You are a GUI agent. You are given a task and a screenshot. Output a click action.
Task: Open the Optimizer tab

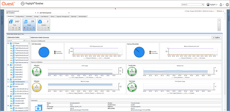tap(73, 16)
